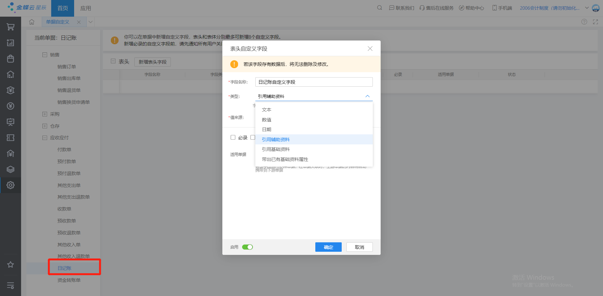The width and height of the screenshot is (603, 296).
Task: Select 销售出库单 in document tree
Action: point(69,78)
